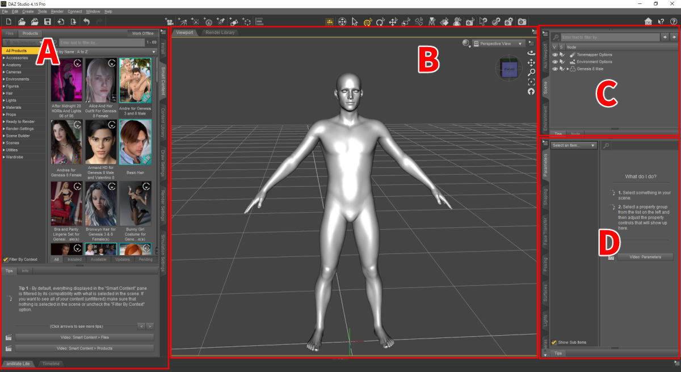Open the Select an Item dropdown
Screen dimensions: 681x372
(573, 146)
